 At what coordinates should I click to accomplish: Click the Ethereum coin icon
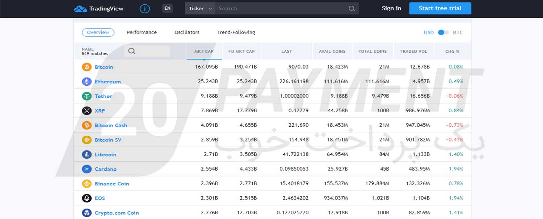pyautogui.click(x=87, y=82)
